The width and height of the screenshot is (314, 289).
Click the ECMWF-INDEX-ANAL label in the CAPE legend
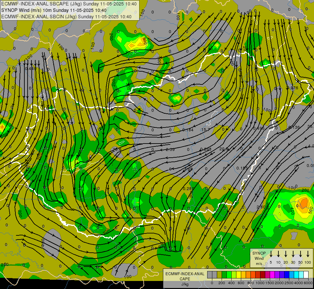(x=185, y=274)
